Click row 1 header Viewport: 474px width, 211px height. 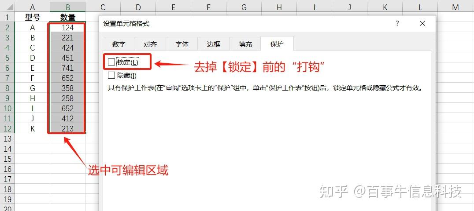7,17
